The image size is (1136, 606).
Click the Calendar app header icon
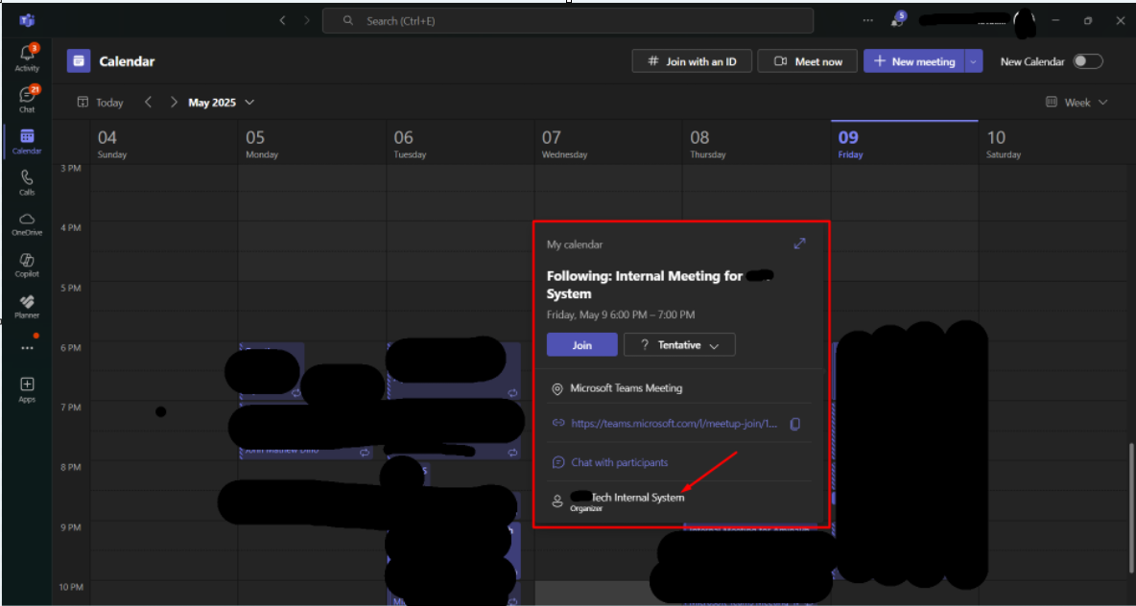tap(79, 61)
